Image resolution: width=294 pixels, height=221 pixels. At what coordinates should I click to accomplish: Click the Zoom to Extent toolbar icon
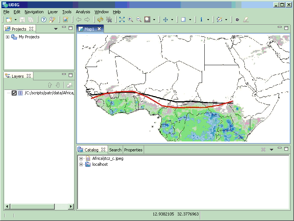click(122, 20)
